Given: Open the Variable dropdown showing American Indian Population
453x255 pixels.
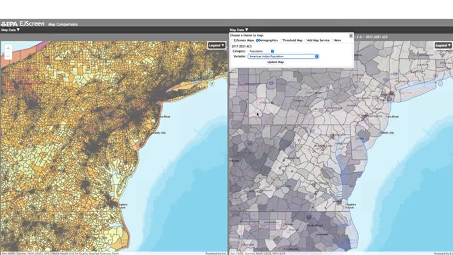Looking at the screenshot, I should pyautogui.click(x=283, y=56).
